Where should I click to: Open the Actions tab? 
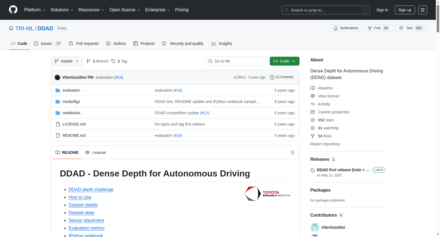116,43
